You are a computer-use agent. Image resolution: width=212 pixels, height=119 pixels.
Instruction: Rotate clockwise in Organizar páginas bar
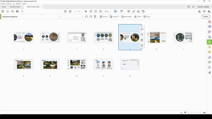[90, 17]
